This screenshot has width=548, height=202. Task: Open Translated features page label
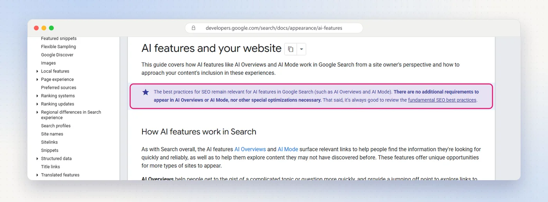point(60,175)
